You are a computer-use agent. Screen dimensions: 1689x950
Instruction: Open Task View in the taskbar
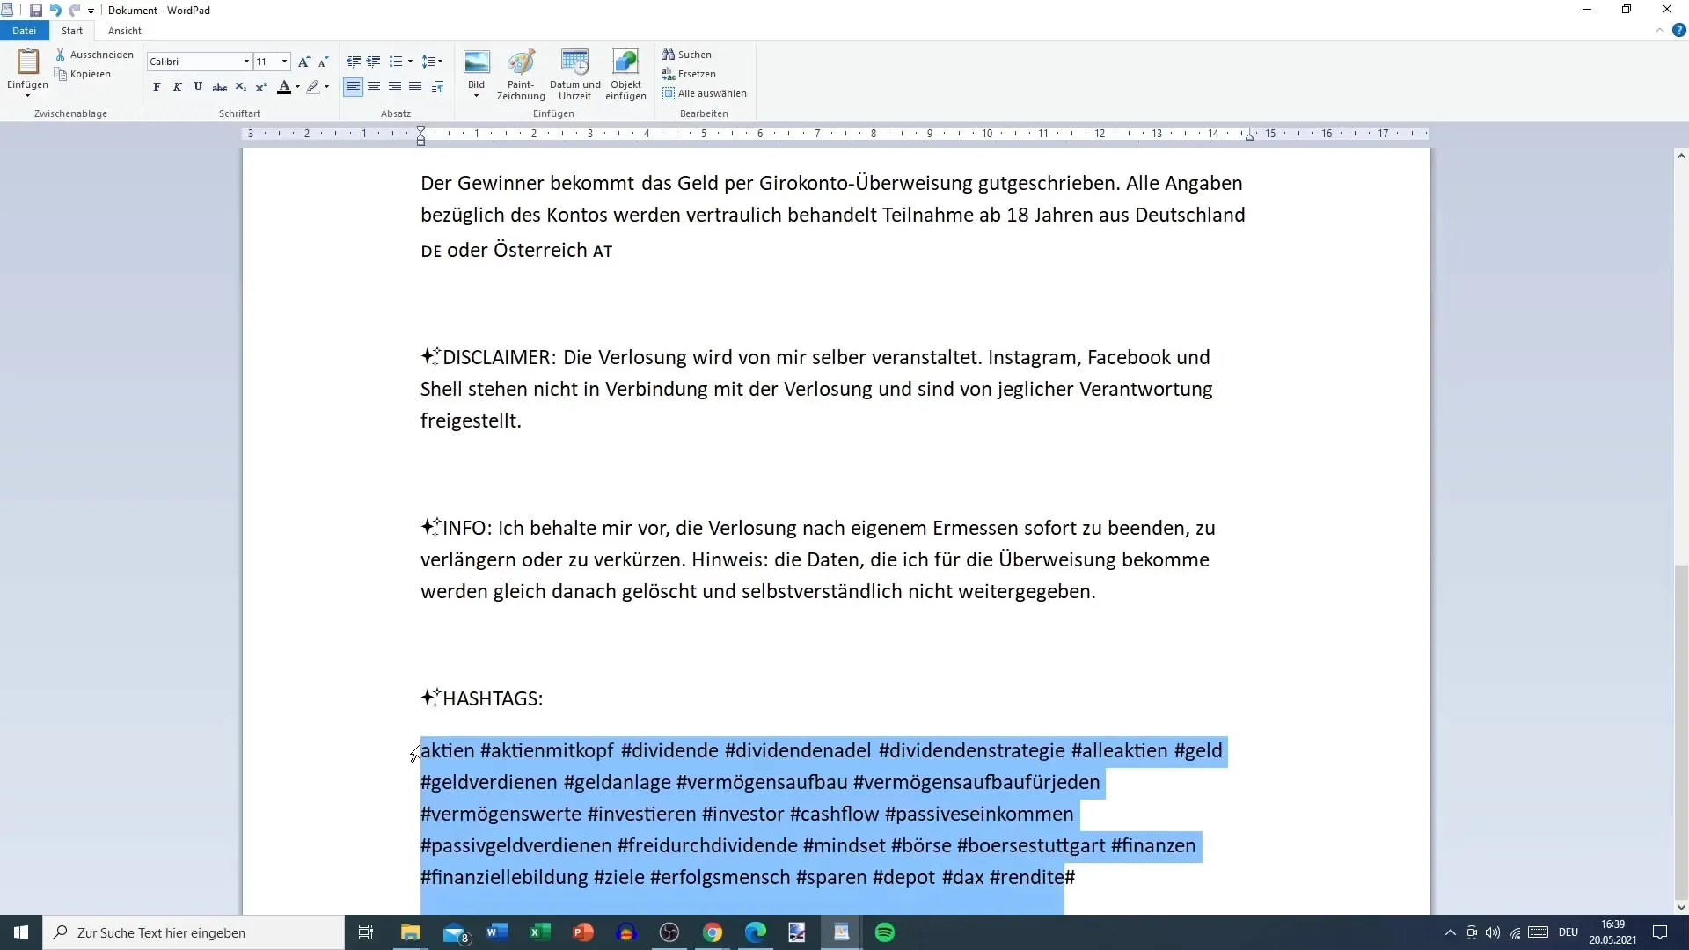coord(366,932)
